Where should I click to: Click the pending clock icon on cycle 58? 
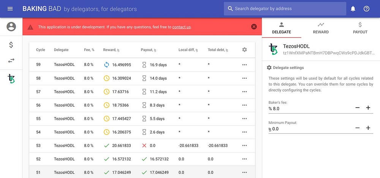click(x=106, y=78)
